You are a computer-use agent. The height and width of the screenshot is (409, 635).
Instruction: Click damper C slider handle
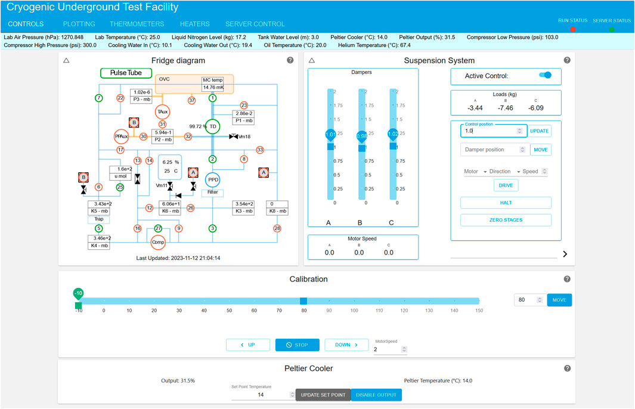point(393,145)
